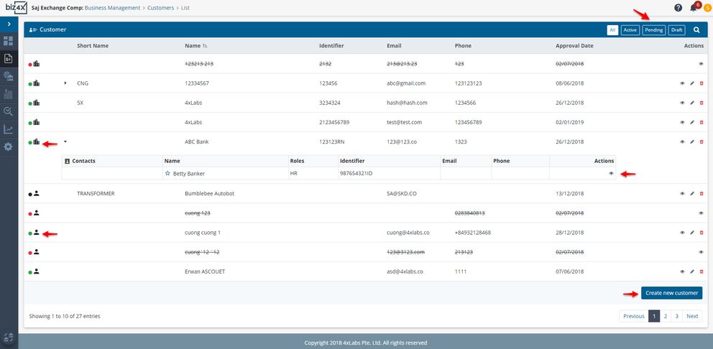713x349 pixels.
Task: Expand the left sidebar with chevron
Action: 9,24
